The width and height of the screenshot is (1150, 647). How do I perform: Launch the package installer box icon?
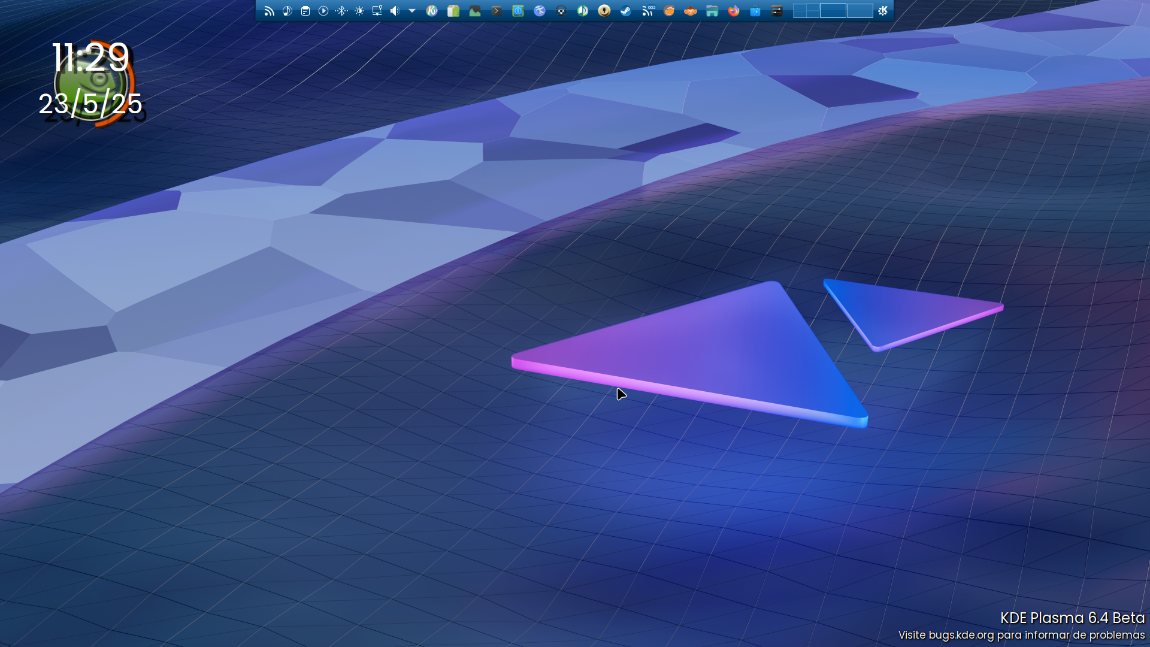tap(453, 11)
